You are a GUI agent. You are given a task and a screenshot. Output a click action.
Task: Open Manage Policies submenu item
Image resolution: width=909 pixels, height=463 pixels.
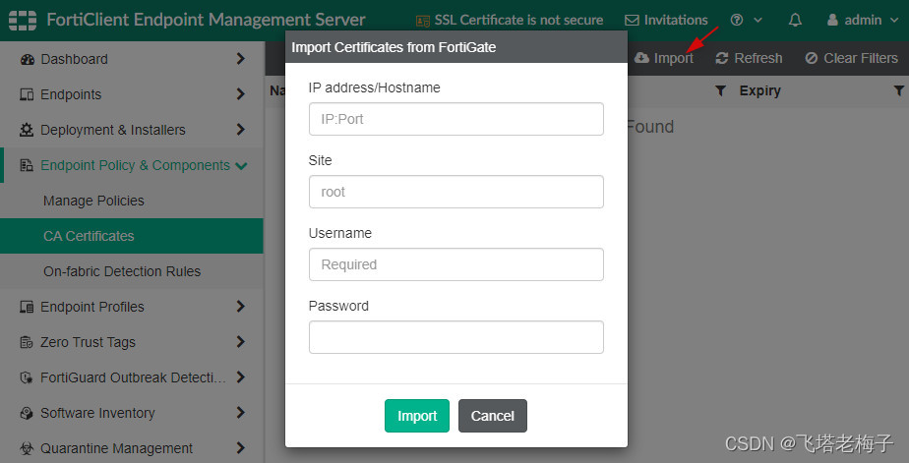point(132,201)
